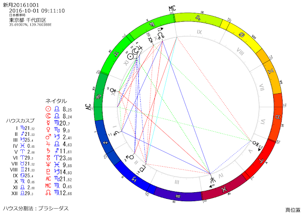Click the ネイタル heading
Image resolution: width=304 pixels, height=214 pixels.
56,101
